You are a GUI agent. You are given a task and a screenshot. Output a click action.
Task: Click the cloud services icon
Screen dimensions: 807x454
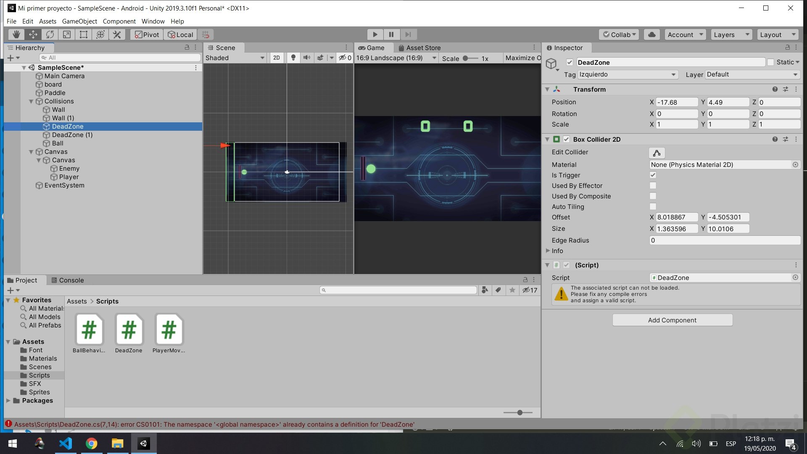click(652, 34)
